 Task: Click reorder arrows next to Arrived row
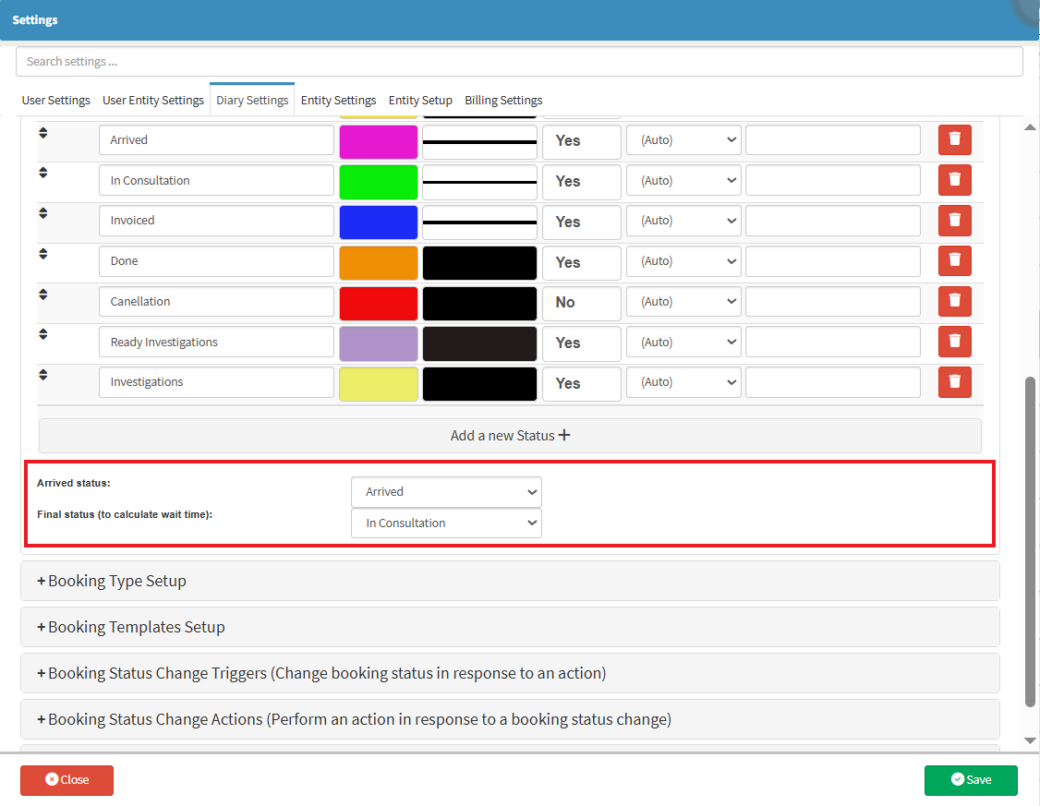43,133
